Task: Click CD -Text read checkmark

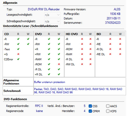Action: 18,49
